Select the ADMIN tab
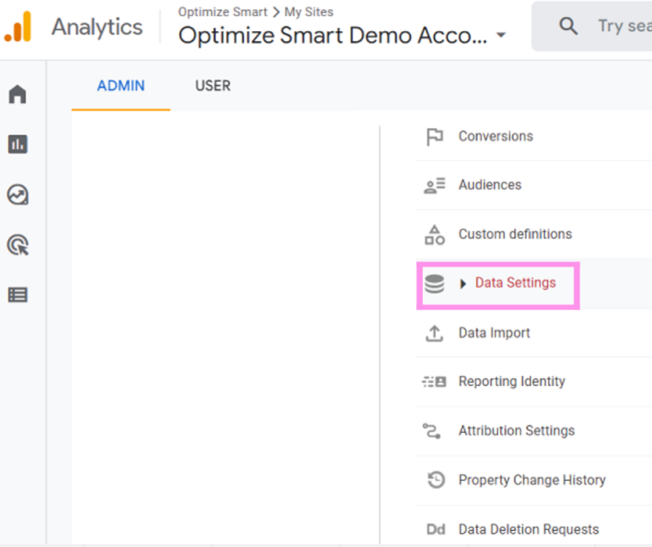Viewport: 652px width, 547px height. pos(121,86)
